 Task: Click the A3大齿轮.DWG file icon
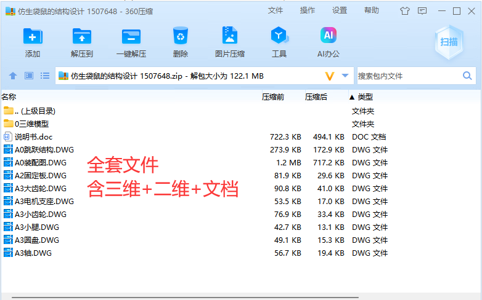pos(8,188)
